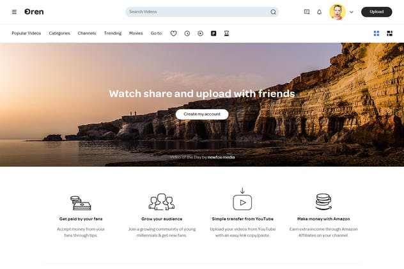Click 'Get paid by your fans' heading
The height and width of the screenshot is (269, 404).
[x=81, y=219]
